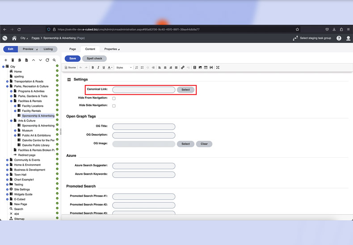Open the Properties tab menu
Image resolution: width=353 pixels, height=245 pixels.
112,49
